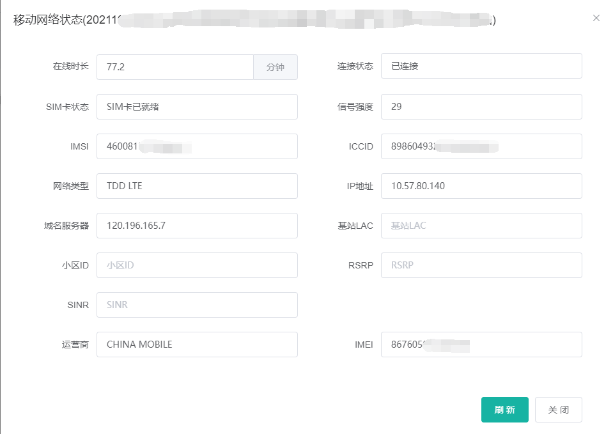
Task: Select the 连接状态 field showing 已连接
Action: pos(481,66)
